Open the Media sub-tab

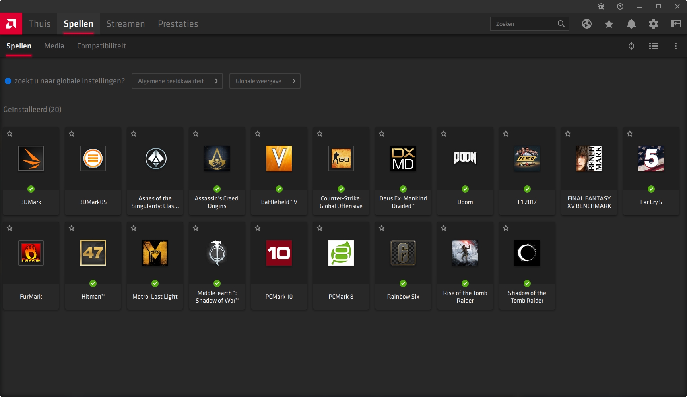pyautogui.click(x=54, y=46)
